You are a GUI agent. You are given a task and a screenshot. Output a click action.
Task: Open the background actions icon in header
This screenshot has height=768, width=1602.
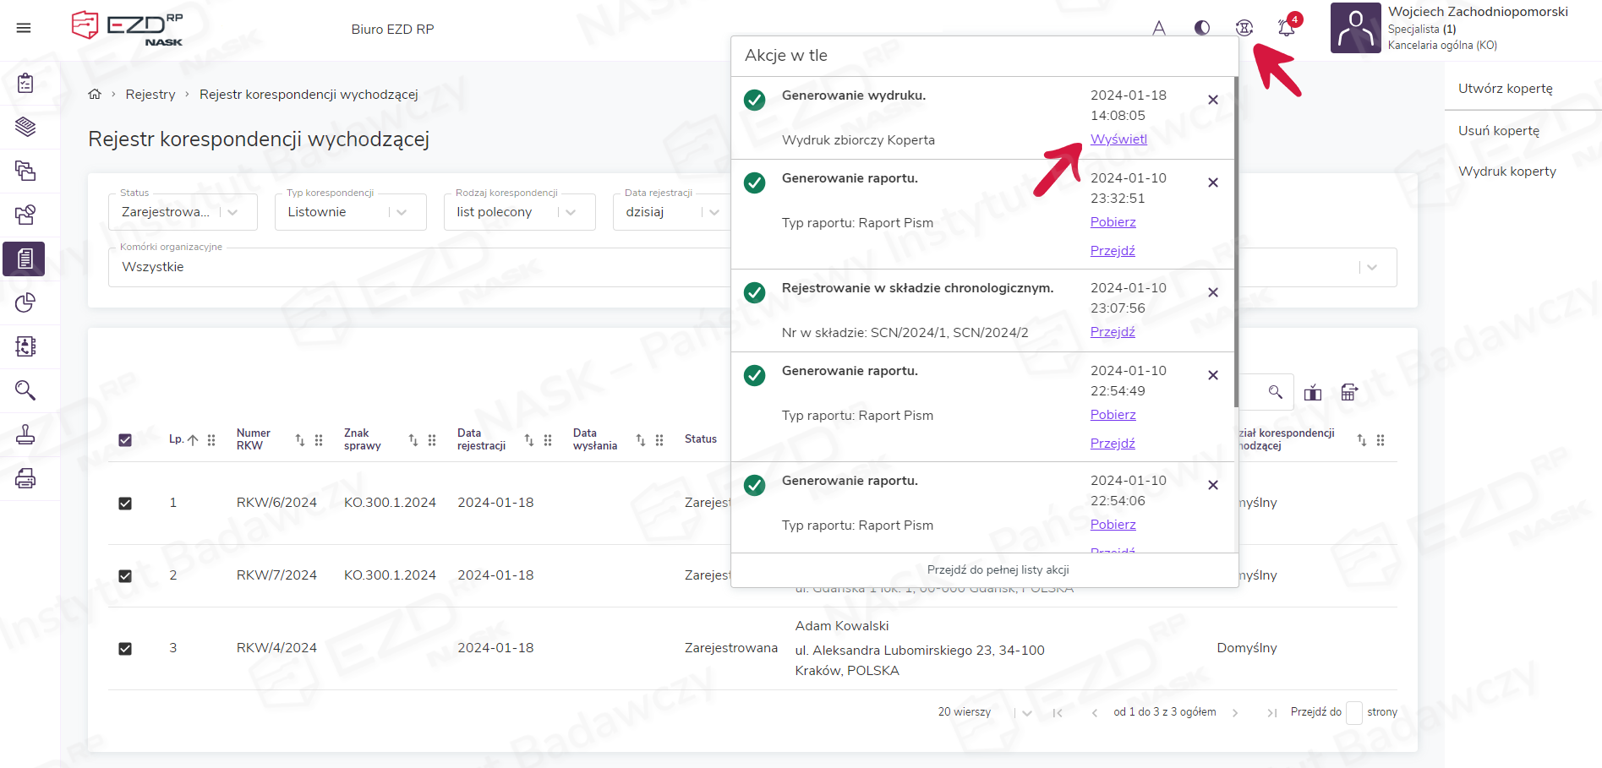click(x=1244, y=28)
